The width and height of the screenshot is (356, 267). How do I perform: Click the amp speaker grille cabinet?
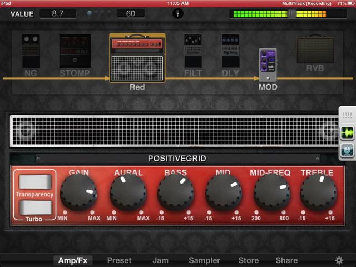tap(175, 131)
